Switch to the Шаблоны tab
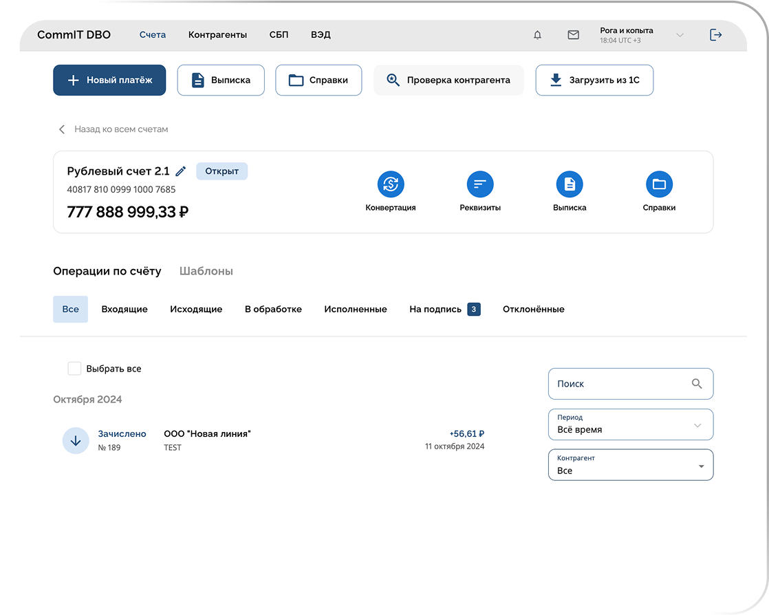 [x=206, y=271]
